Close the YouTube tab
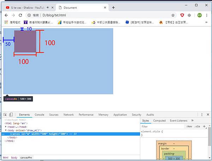212x161 pixels. (x=52, y=8)
